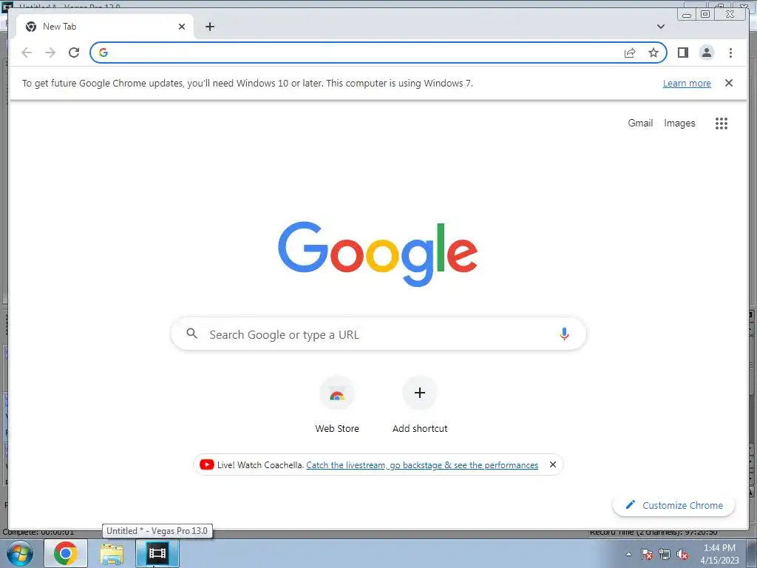Show hidden tray icons arrow

click(628, 554)
